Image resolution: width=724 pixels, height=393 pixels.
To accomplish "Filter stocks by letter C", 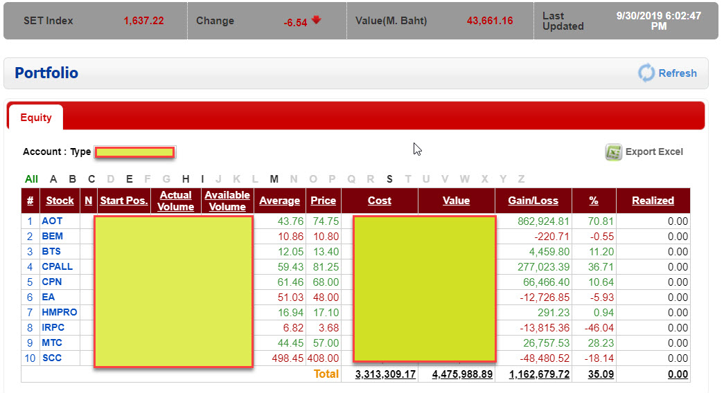I will tap(91, 179).
